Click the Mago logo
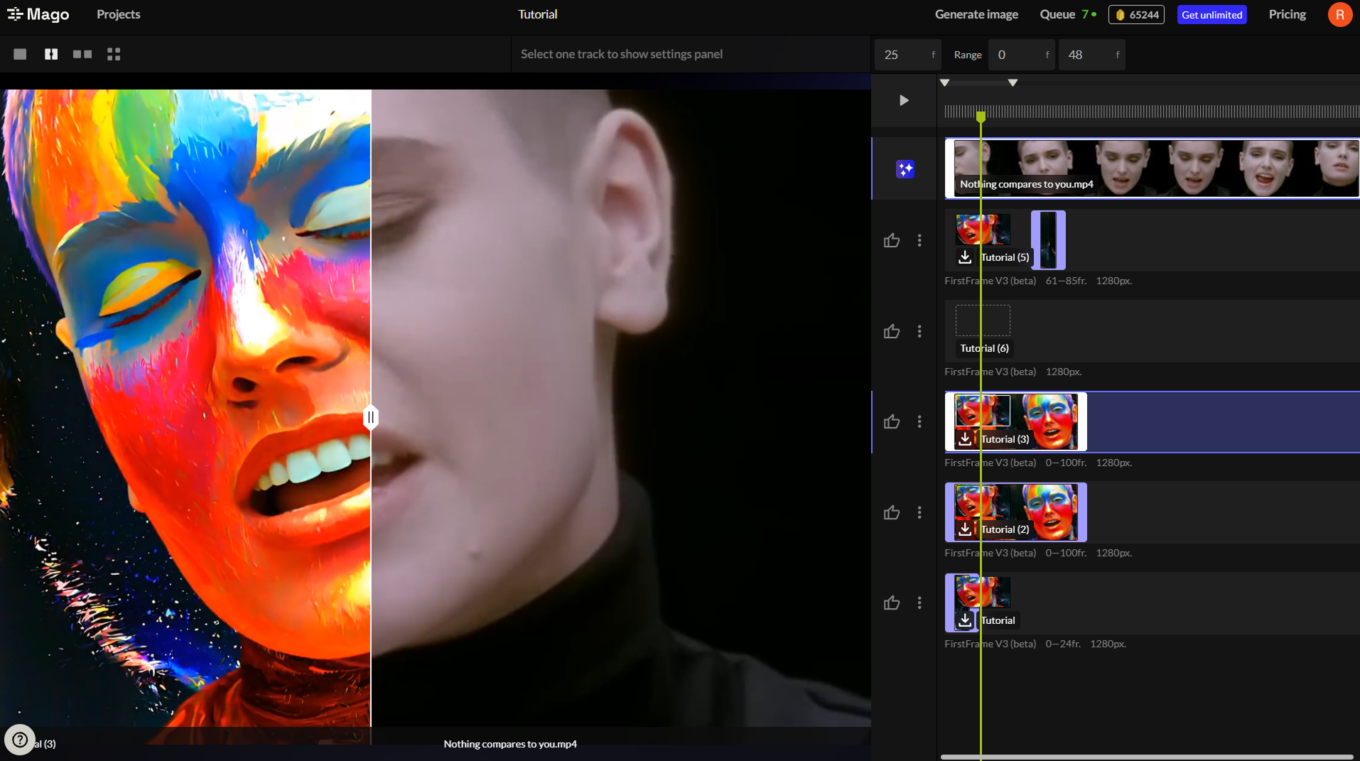The image size is (1360, 761). 38,14
